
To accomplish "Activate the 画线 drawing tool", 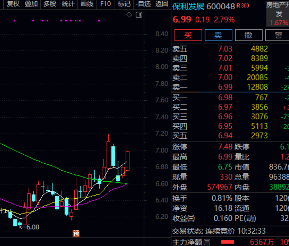I will (x=87, y=4).
